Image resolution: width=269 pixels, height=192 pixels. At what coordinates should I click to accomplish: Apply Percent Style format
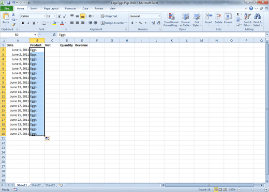[x=140, y=23]
